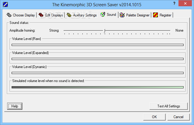The image size is (194, 125).
Task: Switch to the Choose Display tab
Action: [x=21, y=15]
